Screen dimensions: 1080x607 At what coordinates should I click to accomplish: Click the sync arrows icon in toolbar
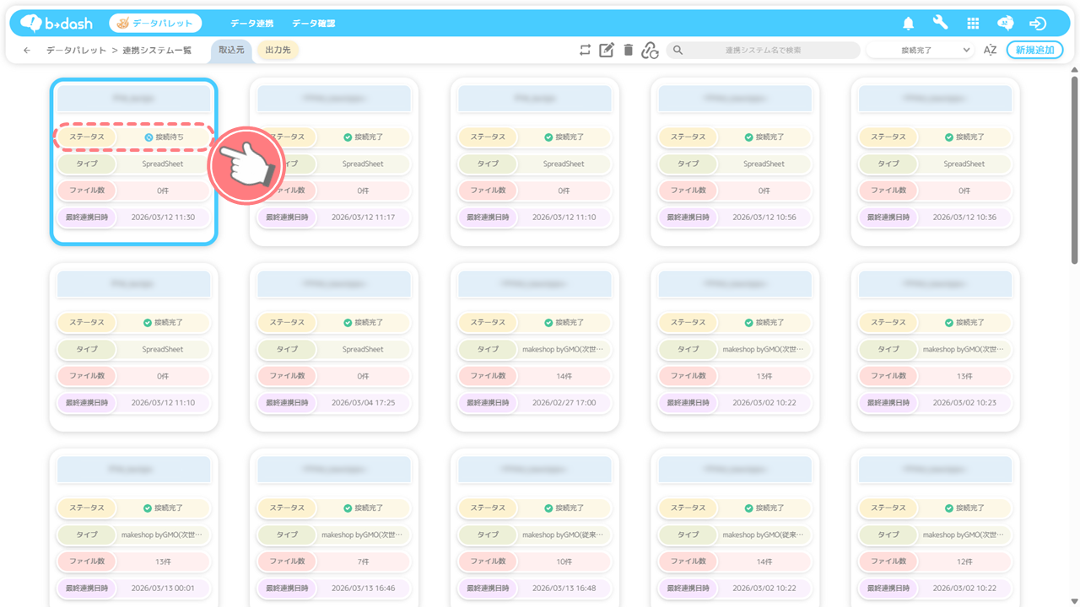click(x=585, y=51)
